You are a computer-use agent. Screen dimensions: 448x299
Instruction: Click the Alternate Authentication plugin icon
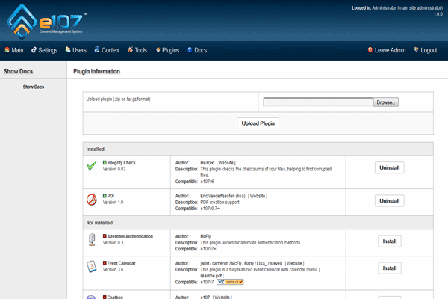[x=91, y=240]
